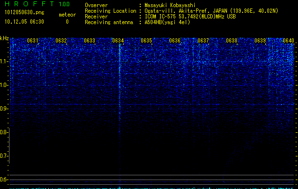Select the file name 1012050630.png
Image resolution: width=298 pixels, height=189 pixels.
[x=25, y=12]
